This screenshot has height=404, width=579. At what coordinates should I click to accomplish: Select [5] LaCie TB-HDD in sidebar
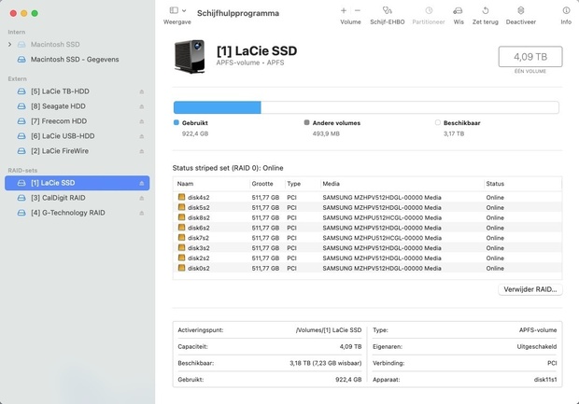click(x=78, y=91)
